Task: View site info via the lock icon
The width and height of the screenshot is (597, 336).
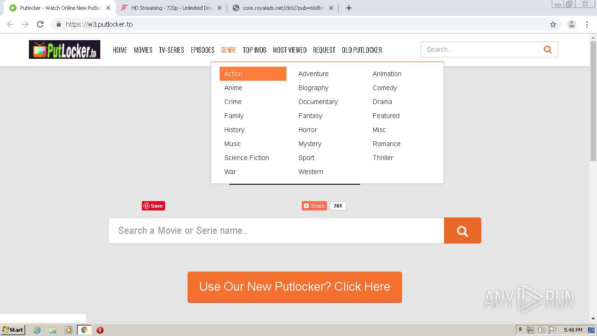Action: click(58, 24)
